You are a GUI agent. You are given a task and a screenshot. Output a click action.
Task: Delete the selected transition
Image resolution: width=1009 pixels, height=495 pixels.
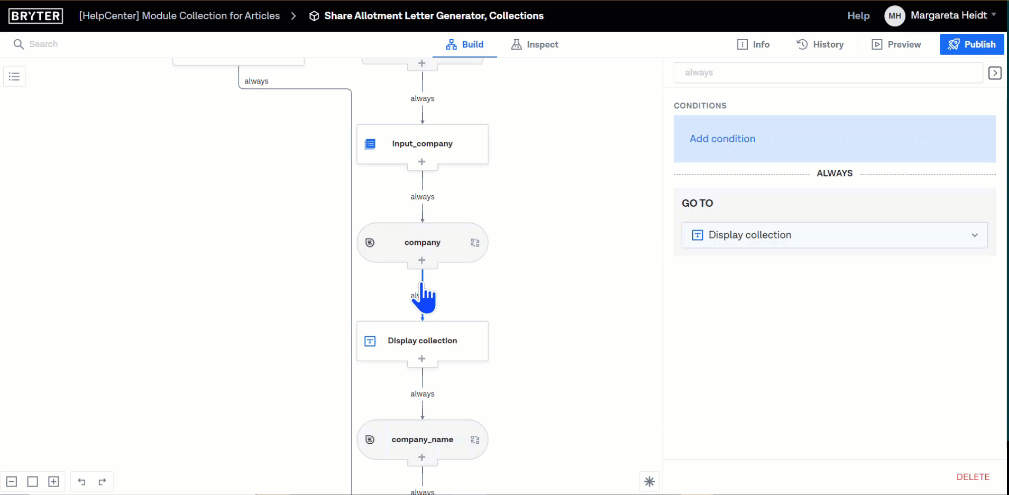click(x=973, y=477)
